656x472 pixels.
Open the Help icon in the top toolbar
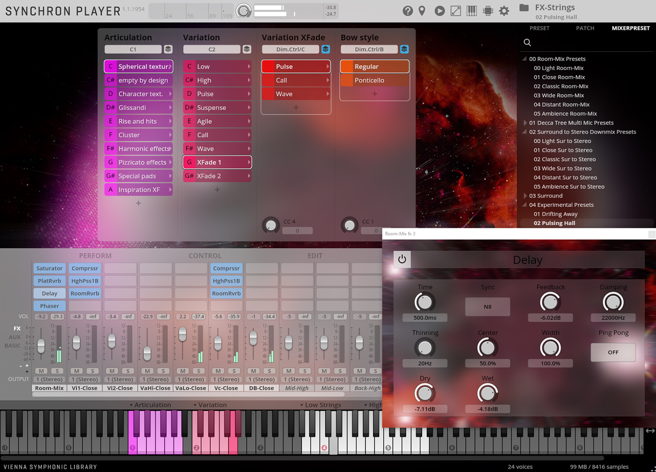coord(407,11)
